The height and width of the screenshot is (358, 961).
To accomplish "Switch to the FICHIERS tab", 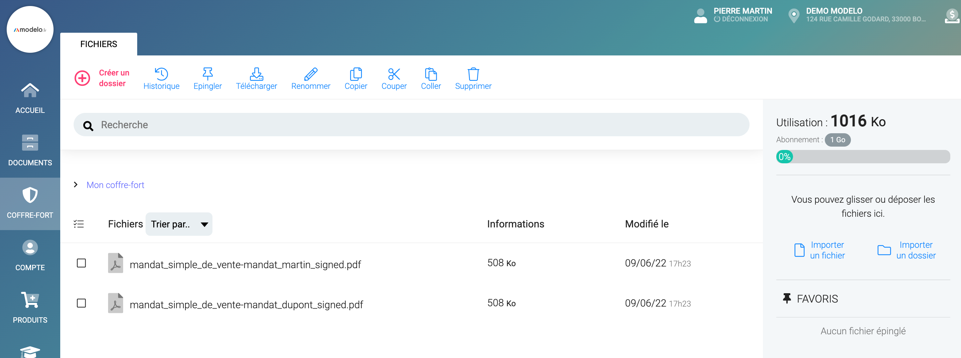I will click(98, 44).
